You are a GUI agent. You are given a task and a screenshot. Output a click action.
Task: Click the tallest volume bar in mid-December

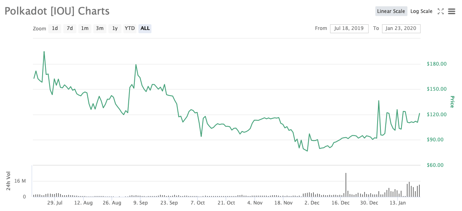(x=346, y=185)
